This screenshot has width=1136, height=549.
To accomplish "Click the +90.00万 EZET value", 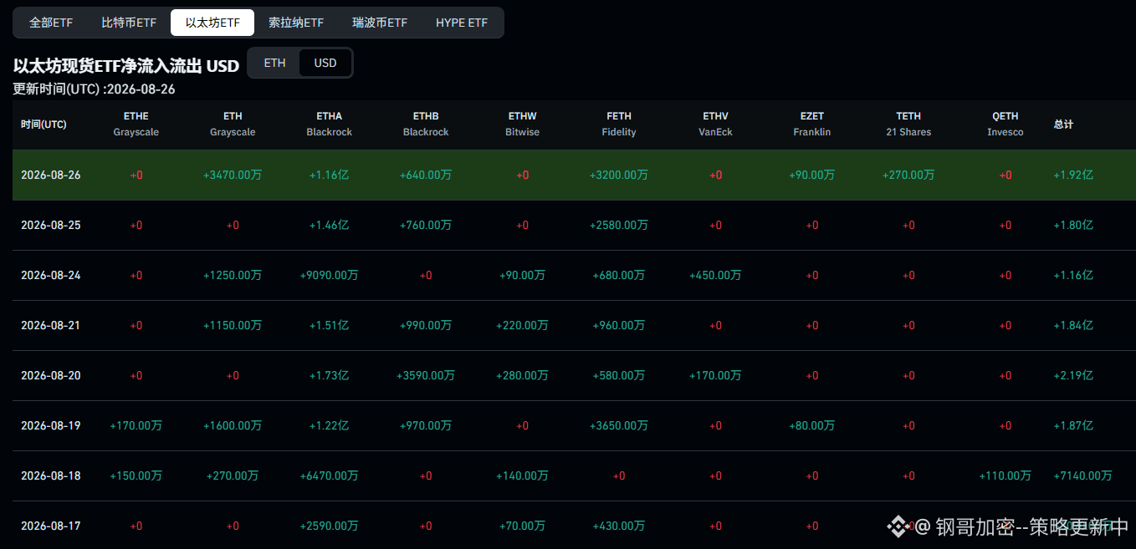I will pos(812,175).
